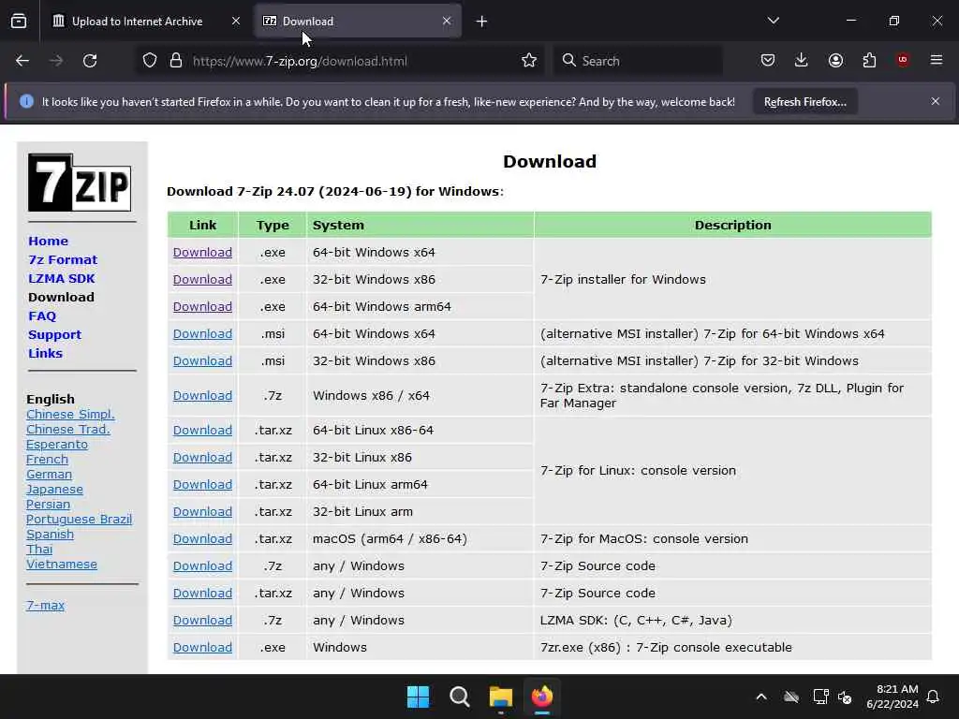Open the Extensions puzzle icon
This screenshot has width=959, height=719.
point(869,61)
